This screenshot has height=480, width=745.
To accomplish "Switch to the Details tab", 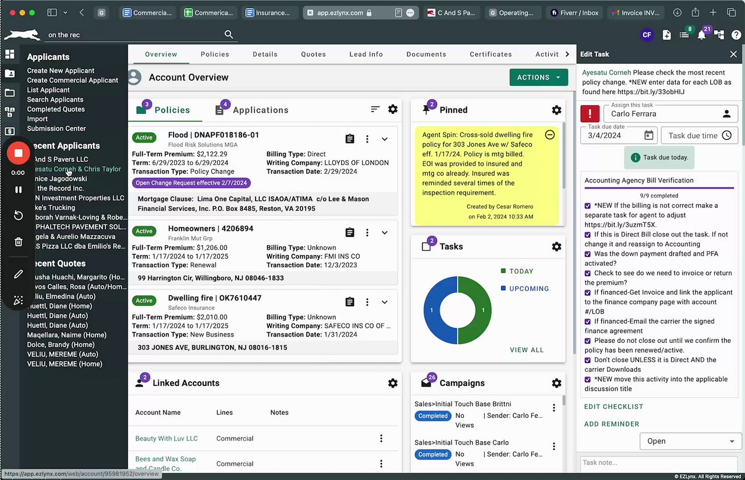I will click(x=265, y=54).
